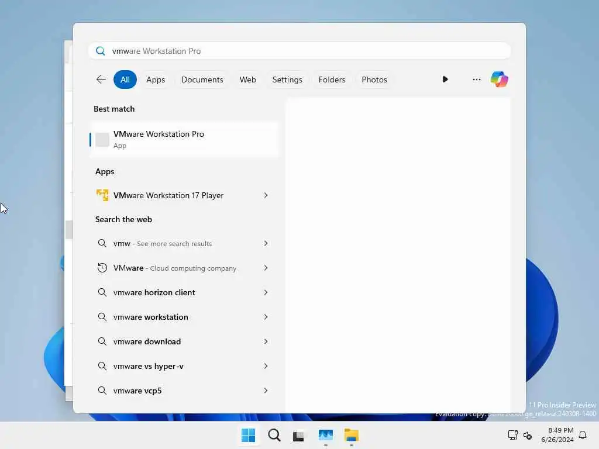
Task: Click the network status tray icon
Action: (512, 435)
